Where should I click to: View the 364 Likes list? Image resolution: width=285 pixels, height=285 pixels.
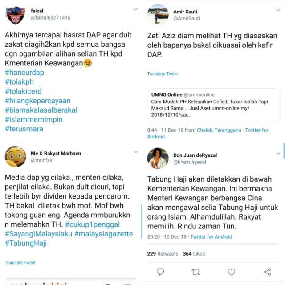click(194, 254)
